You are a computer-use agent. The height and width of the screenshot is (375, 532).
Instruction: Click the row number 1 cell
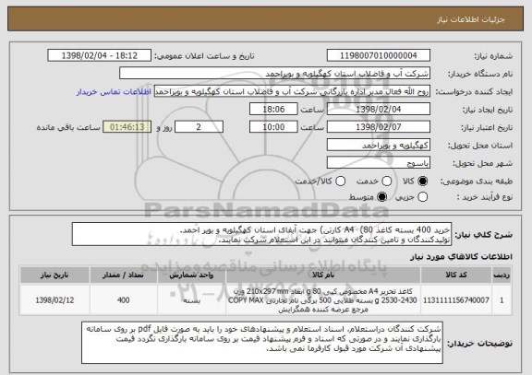point(502,299)
